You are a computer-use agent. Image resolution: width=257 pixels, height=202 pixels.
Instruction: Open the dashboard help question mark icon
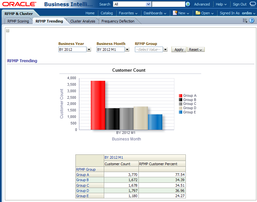pyautogui.click(x=252, y=21)
